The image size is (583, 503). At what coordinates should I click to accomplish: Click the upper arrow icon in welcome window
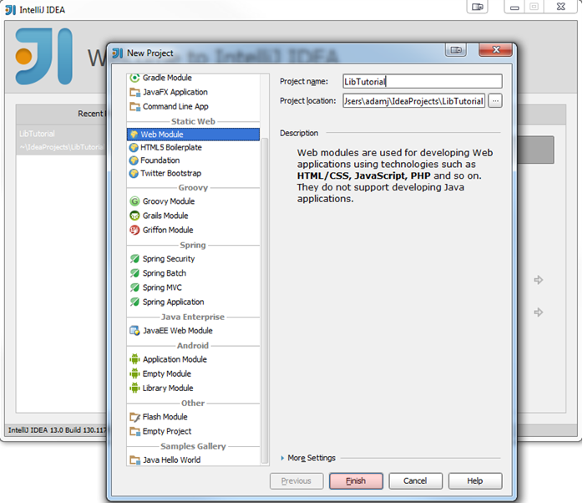pos(539,280)
